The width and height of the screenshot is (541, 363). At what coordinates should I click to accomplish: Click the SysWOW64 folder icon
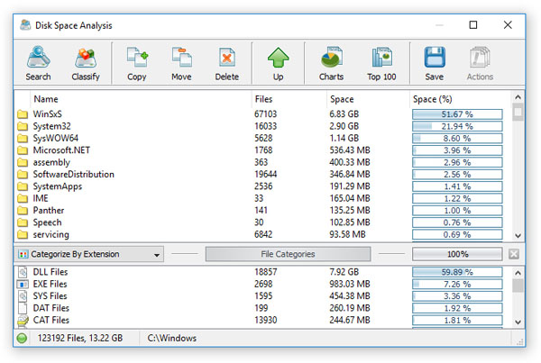click(23, 138)
